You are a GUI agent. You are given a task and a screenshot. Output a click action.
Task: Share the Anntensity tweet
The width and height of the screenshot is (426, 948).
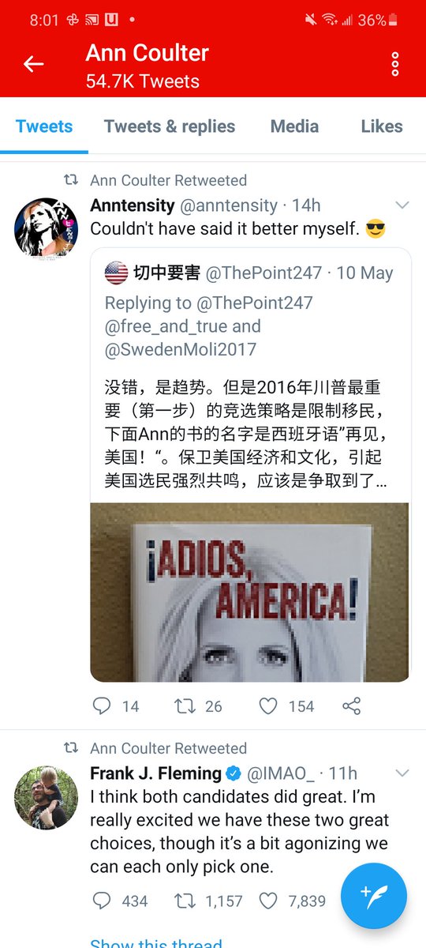coord(352,705)
